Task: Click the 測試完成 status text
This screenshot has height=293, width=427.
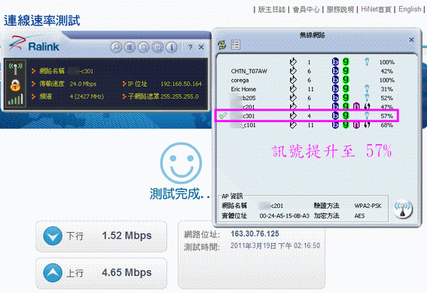Action: coord(179,194)
